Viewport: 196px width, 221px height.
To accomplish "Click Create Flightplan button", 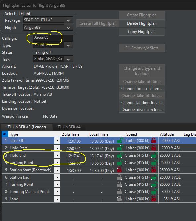I will point(142,15).
